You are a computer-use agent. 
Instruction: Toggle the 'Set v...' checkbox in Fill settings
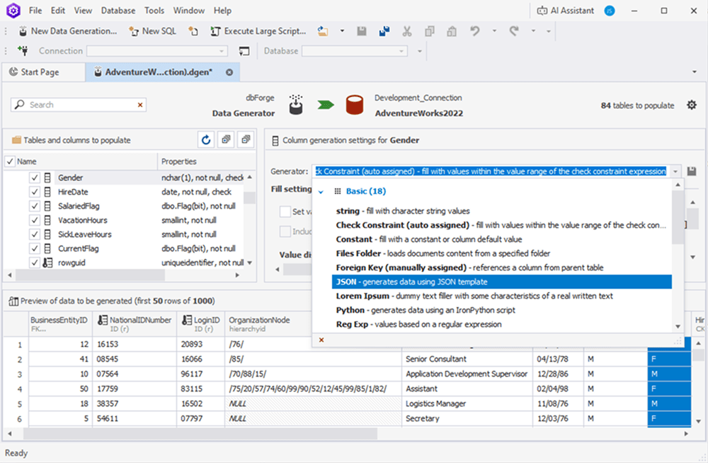point(285,212)
